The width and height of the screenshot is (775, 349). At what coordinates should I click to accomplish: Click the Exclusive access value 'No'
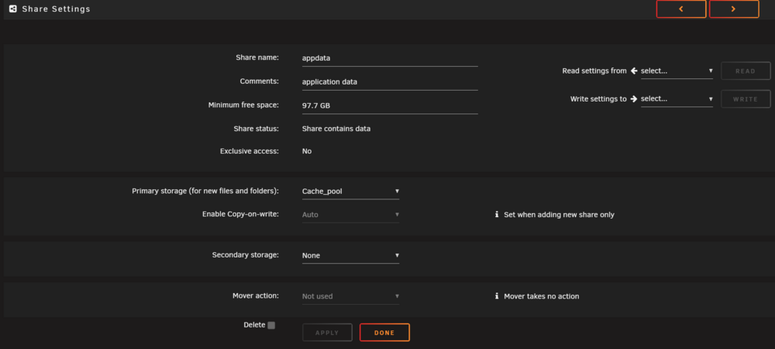pyautogui.click(x=307, y=151)
